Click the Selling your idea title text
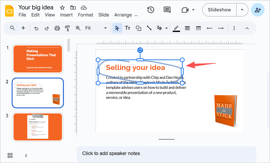 [135, 68]
